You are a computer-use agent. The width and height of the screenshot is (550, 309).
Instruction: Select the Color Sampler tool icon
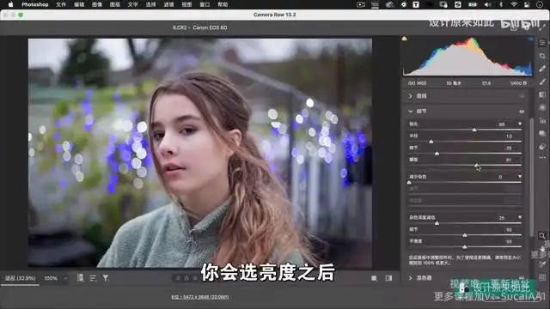(542, 264)
